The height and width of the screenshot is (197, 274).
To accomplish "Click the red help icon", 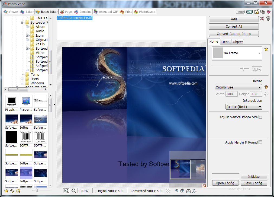I will [x=269, y=12].
